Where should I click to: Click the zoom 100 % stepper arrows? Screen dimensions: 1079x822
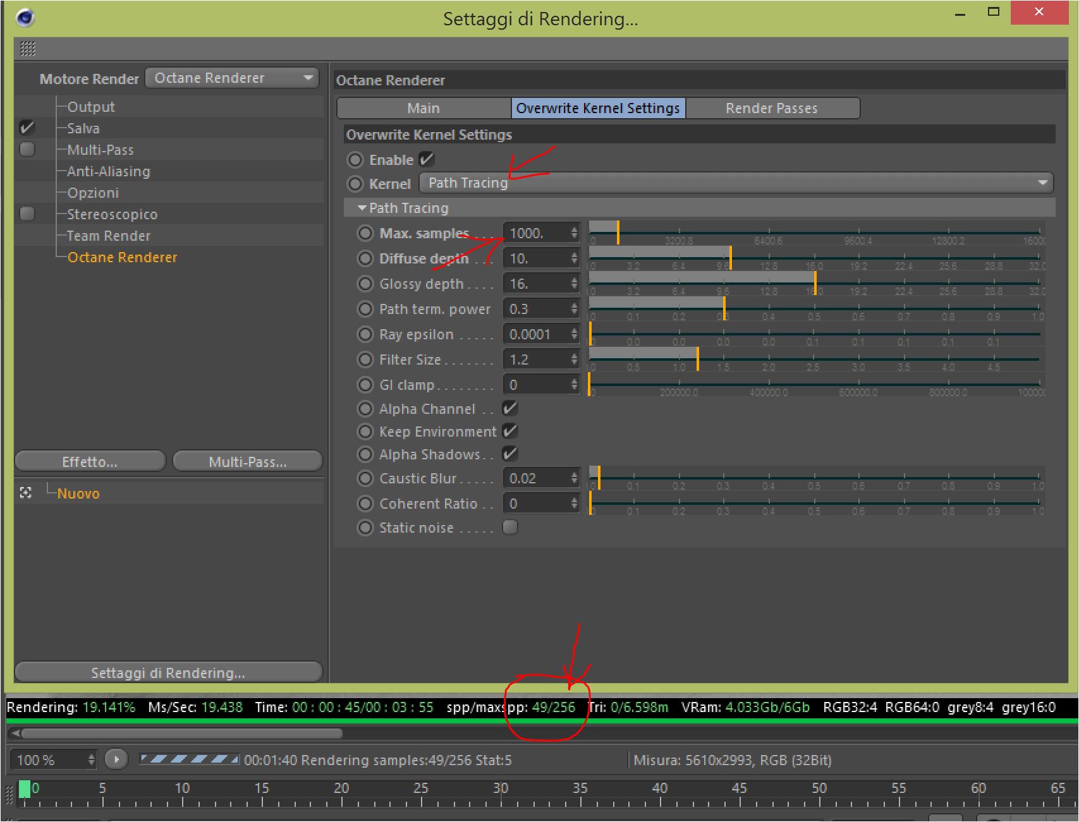(x=91, y=759)
